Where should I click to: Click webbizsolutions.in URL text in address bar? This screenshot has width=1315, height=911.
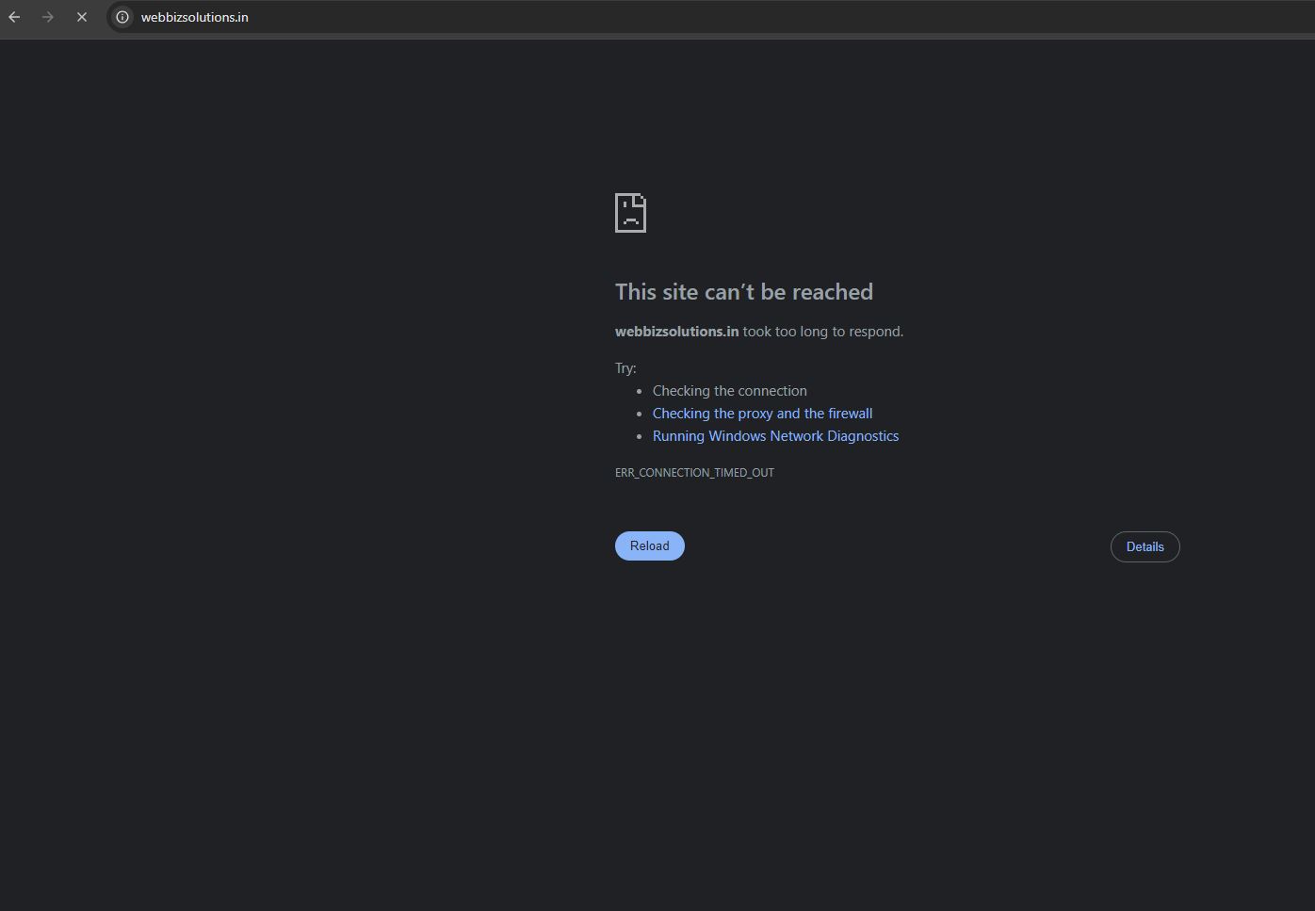[x=195, y=17]
